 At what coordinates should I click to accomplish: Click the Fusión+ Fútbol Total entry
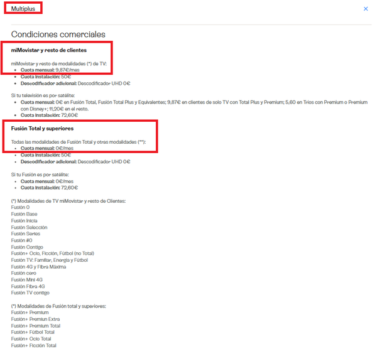(x=33, y=332)
